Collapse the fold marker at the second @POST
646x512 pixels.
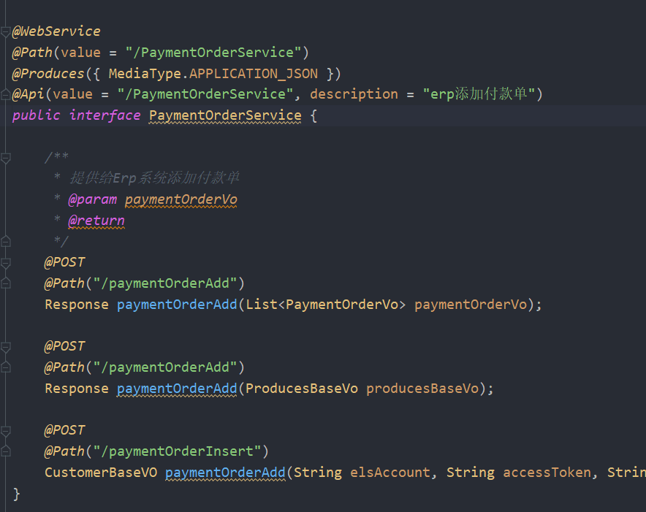pos(5,347)
